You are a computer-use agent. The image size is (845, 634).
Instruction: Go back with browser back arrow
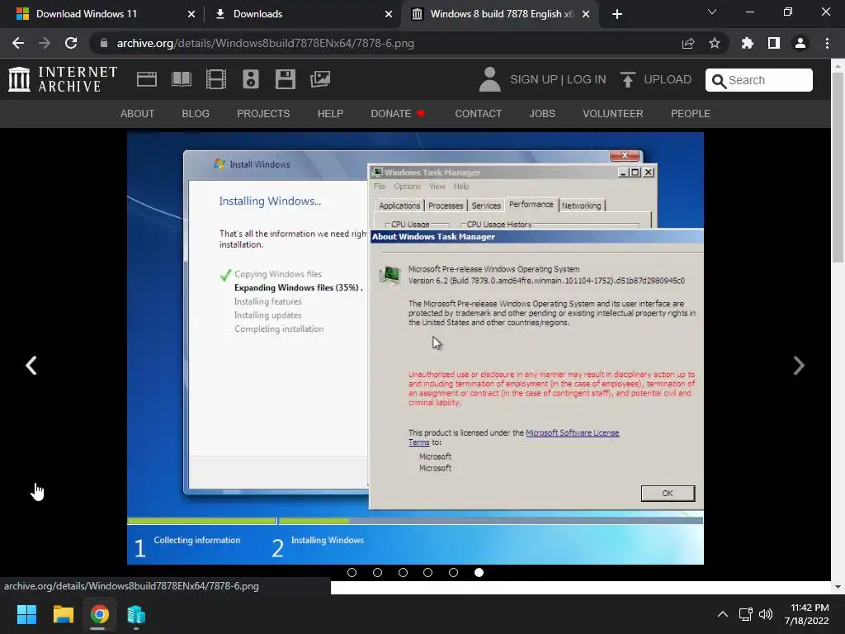click(18, 43)
